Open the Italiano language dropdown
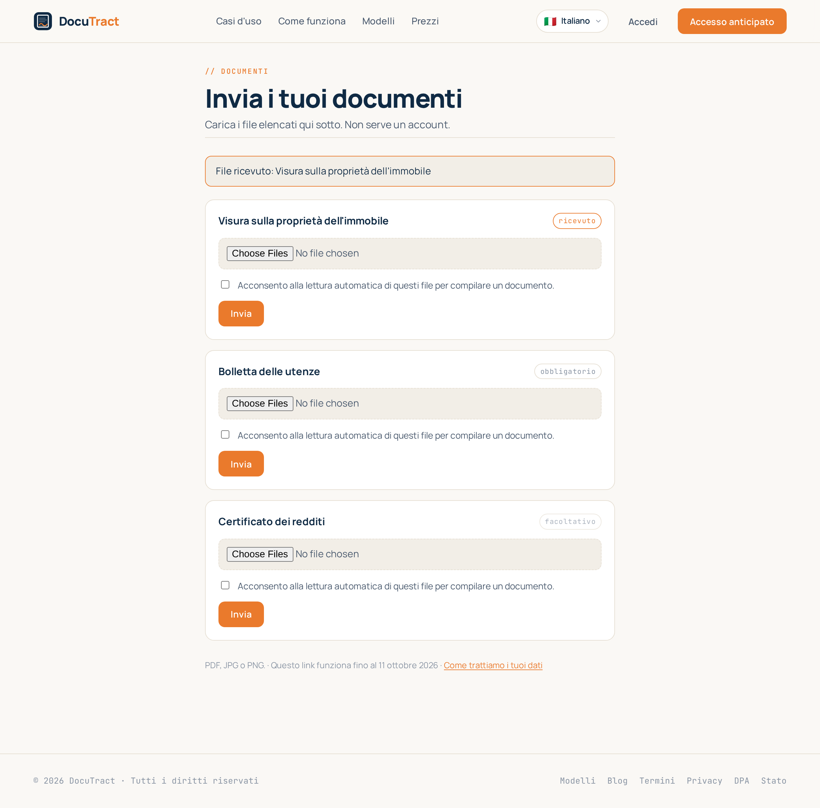This screenshot has height=808, width=820. tap(572, 21)
